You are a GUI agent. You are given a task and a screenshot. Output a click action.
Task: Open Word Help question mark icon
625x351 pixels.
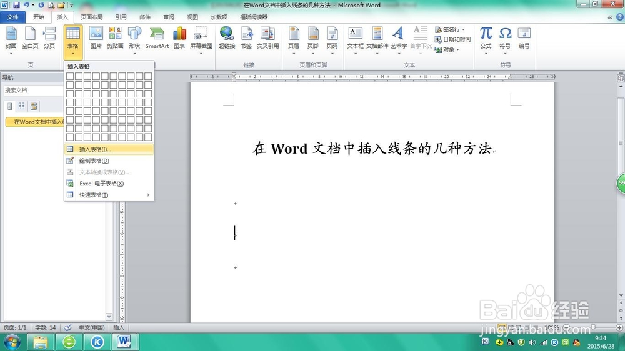620,17
